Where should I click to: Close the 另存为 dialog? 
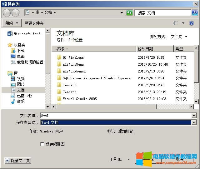coord(195,4)
